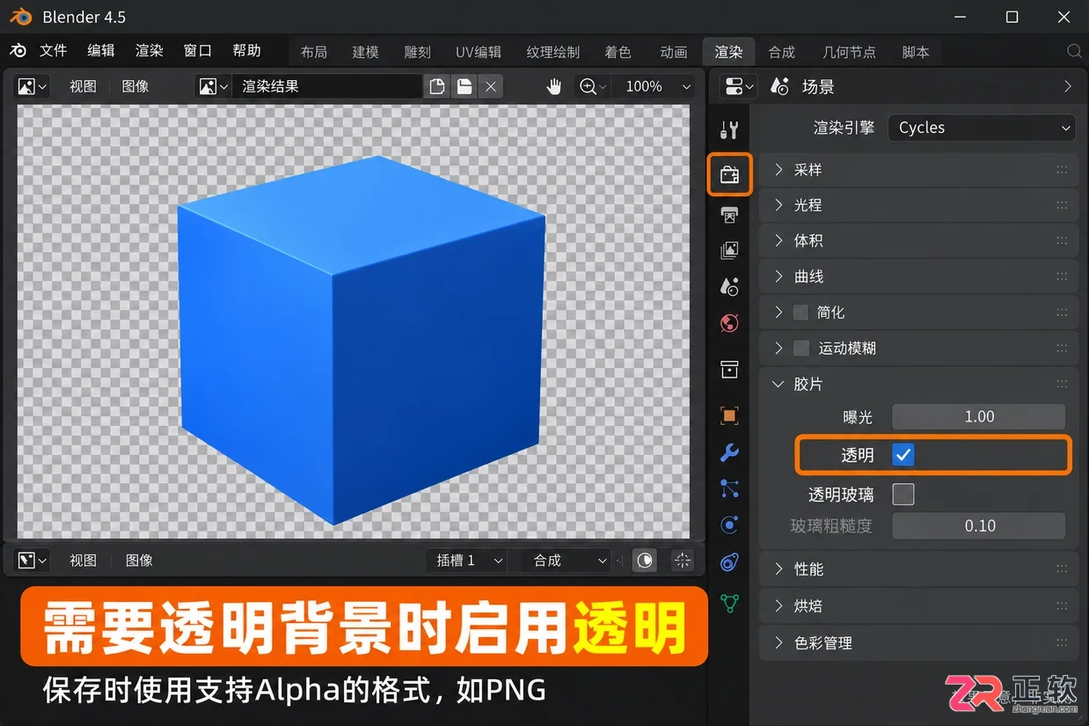Screen dimensions: 1089x726
Task: Click the Blender logo icon in menu bar
Action: [18, 51]
